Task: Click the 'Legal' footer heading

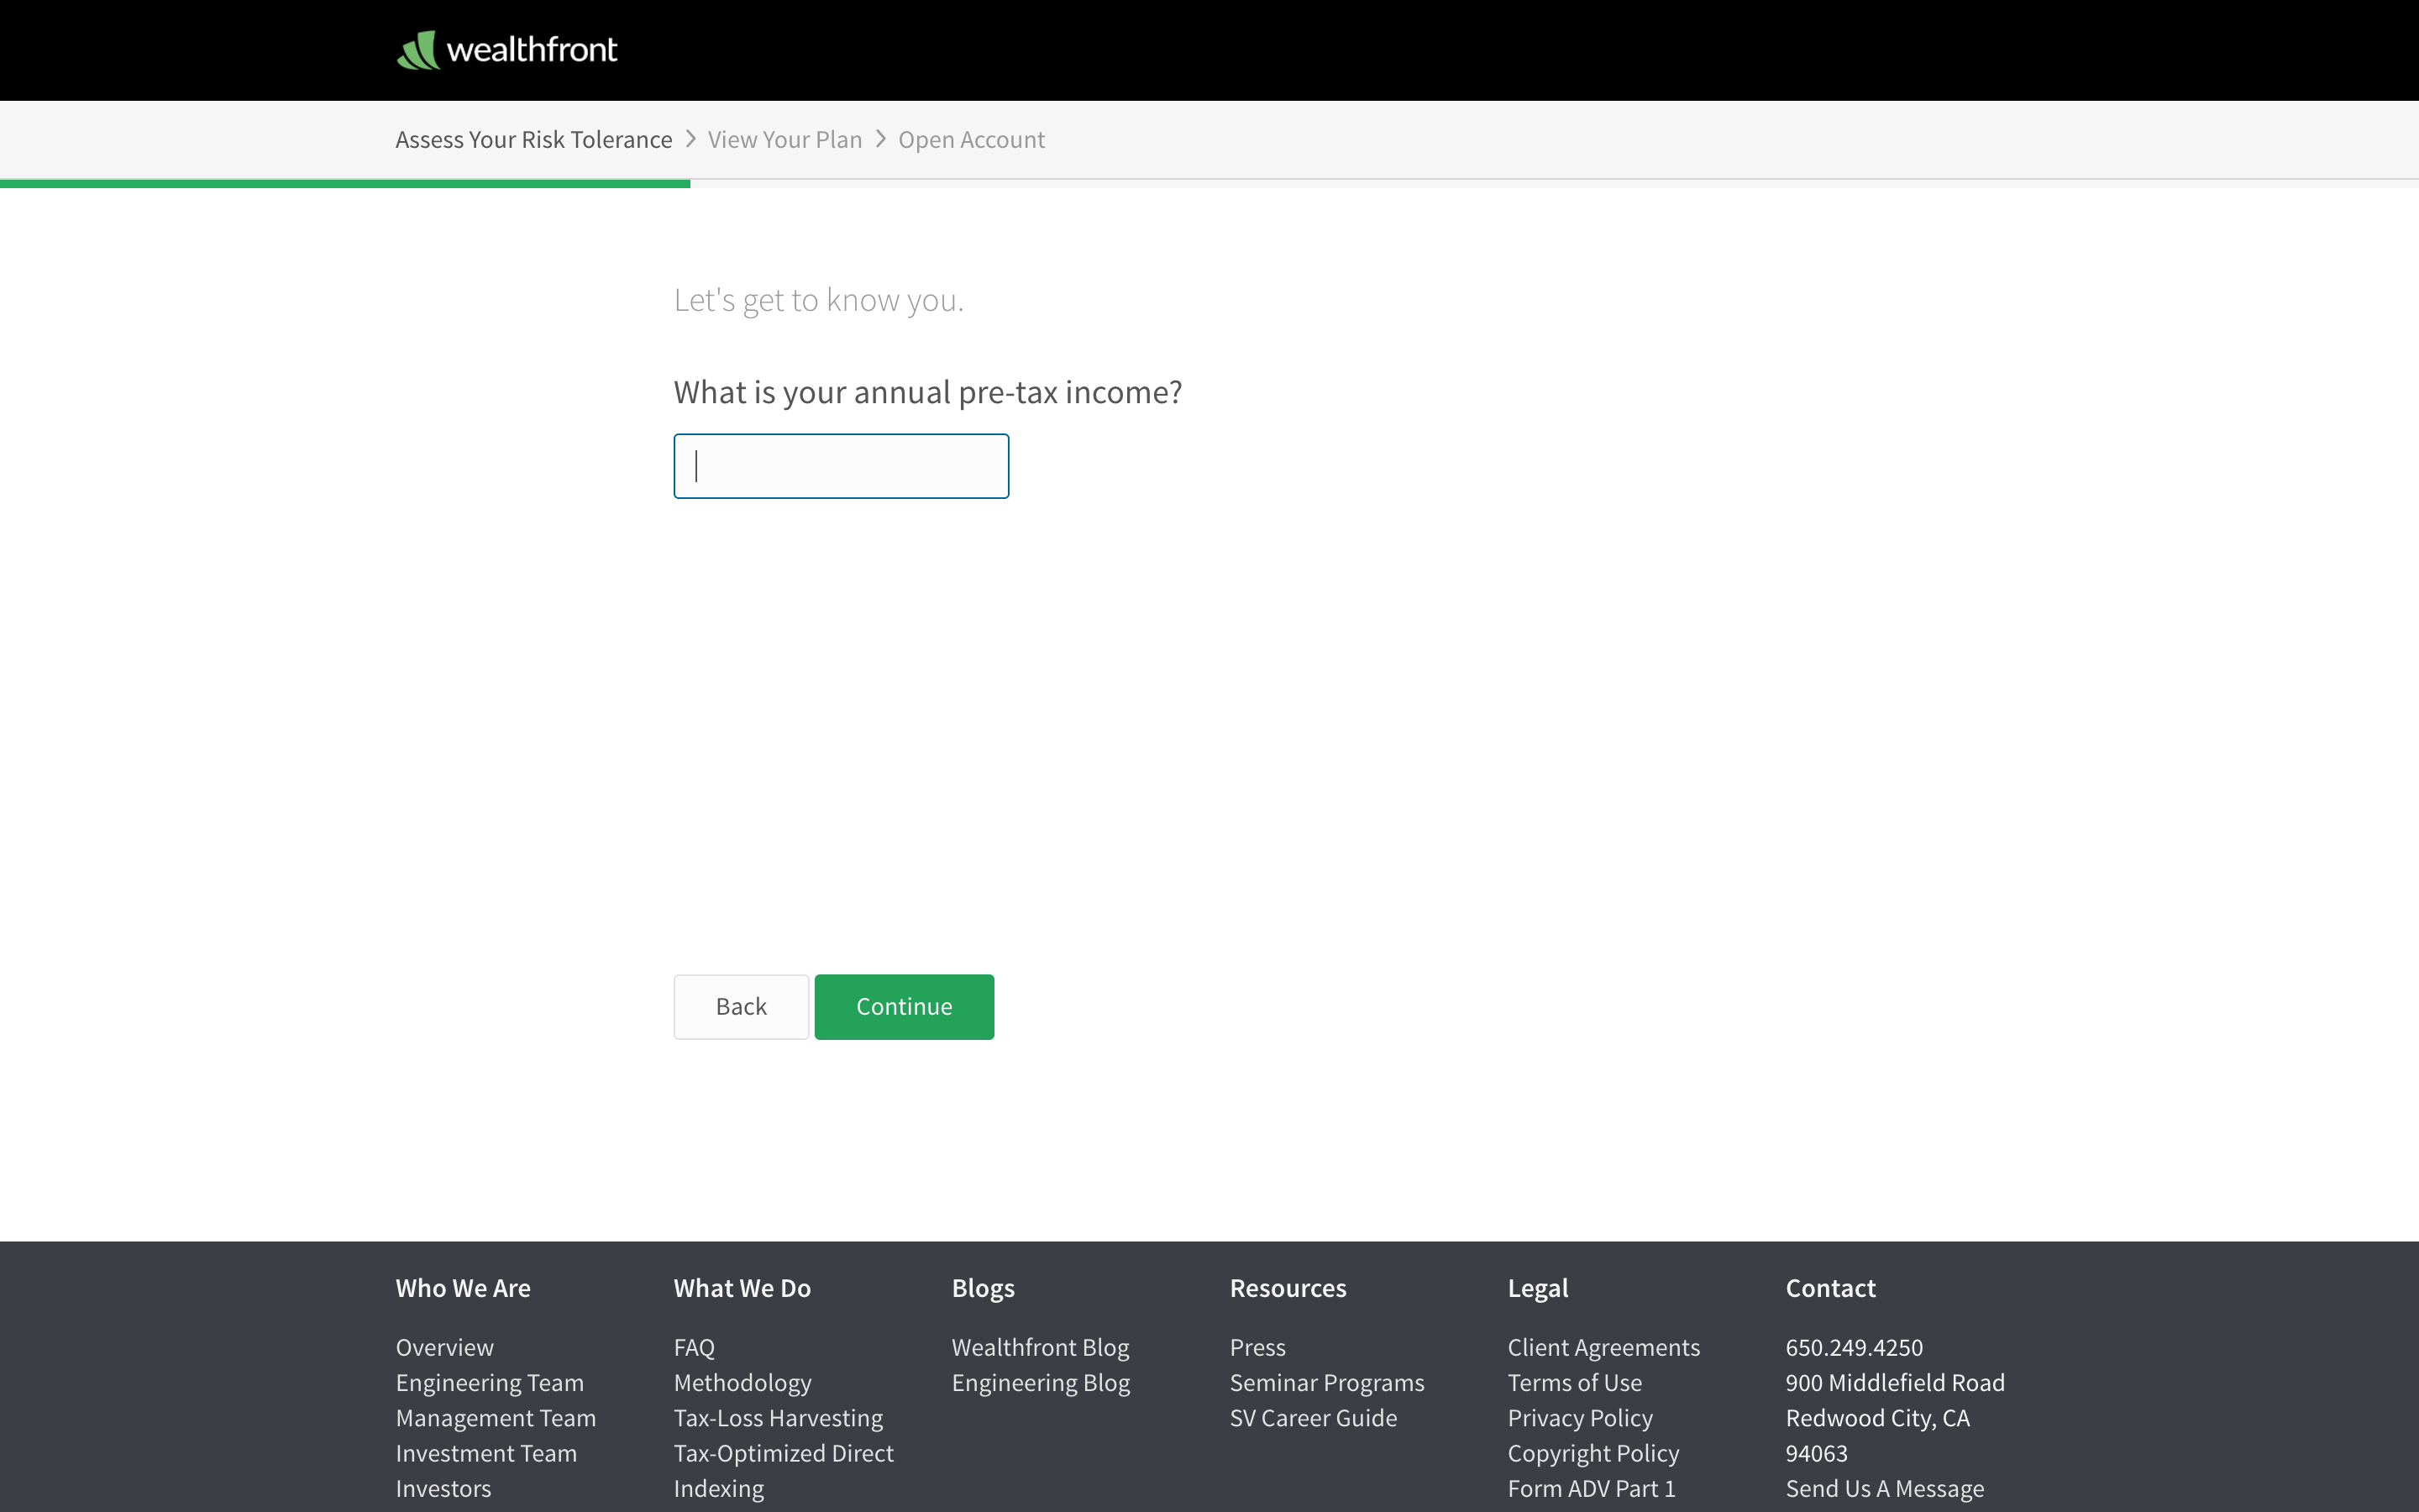Action: [1537, 1288]
